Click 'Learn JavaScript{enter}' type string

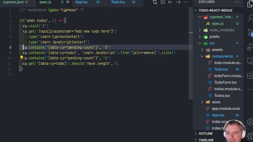point(63,42)
